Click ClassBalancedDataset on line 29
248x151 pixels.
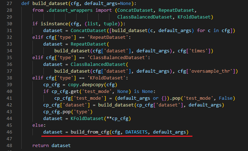(x=145, y=17)
